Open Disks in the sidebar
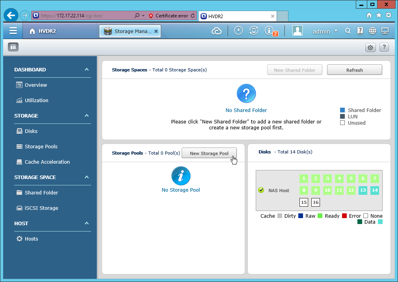 click(27, 131)
